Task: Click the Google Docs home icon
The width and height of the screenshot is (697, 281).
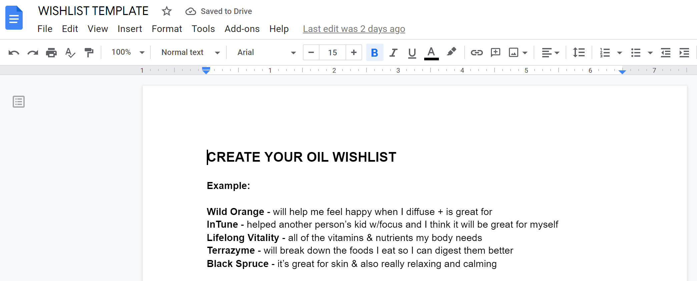Action: tap(14, 18)
